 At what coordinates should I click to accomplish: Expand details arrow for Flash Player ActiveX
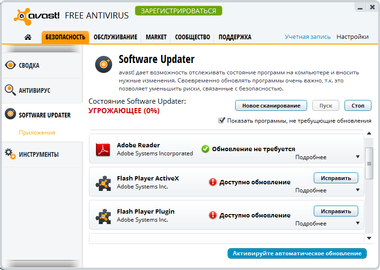358,190
